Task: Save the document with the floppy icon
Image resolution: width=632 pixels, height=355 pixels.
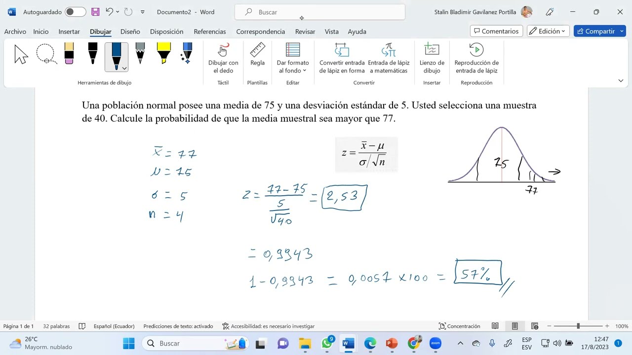Action: coord(96,12)
